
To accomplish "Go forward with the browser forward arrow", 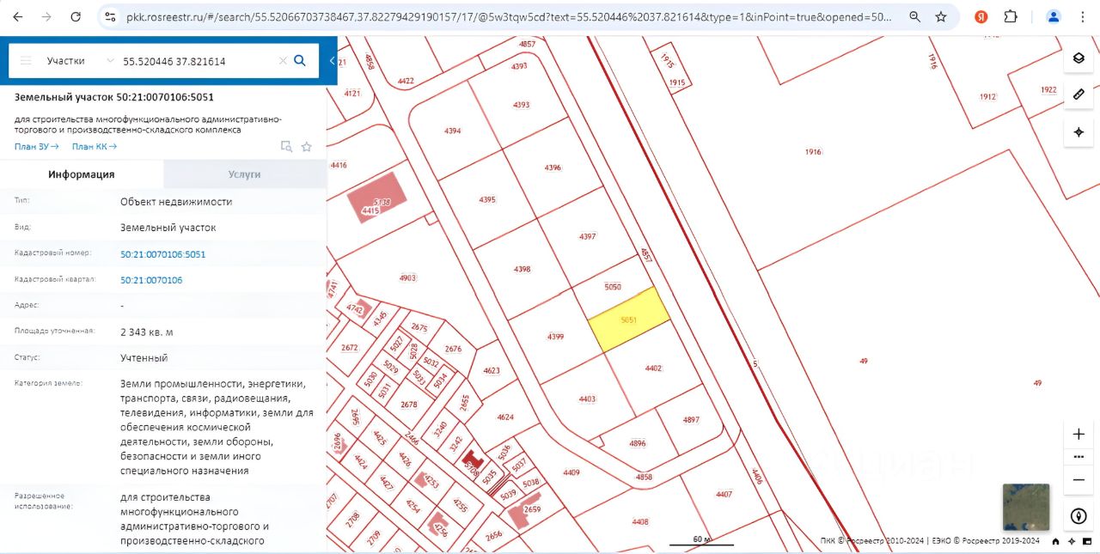I will pos(46,17).
